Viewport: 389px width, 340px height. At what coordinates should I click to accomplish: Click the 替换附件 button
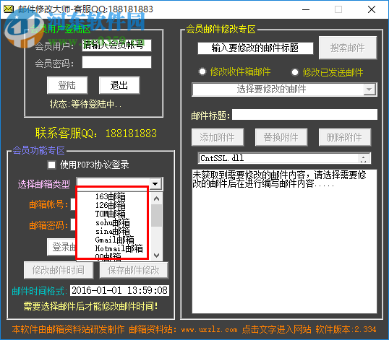click(281, 137)
